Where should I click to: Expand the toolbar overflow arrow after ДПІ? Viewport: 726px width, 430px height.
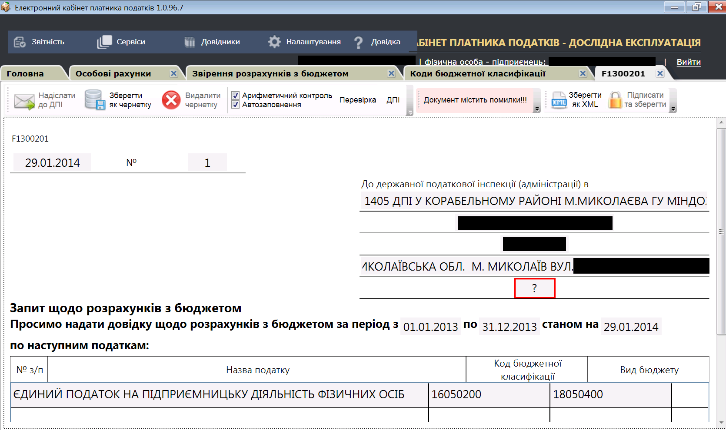tap(410, 112)
